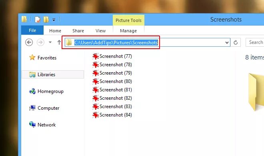This screenshot has height=156, width=264.
Task: Refresh the Screenshots folder
Action: [x=236, y=42]
